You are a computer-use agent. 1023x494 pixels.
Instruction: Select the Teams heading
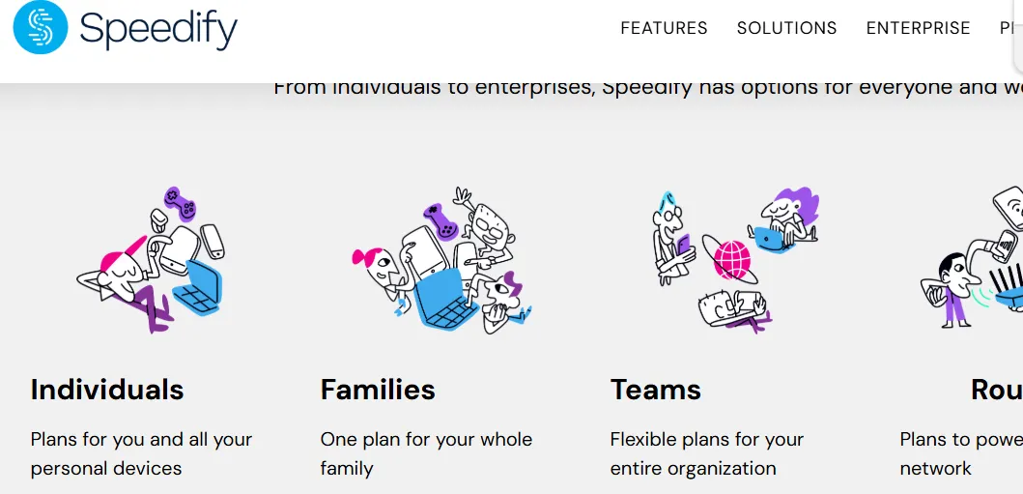pyautogui.click(x=656, y=390)
